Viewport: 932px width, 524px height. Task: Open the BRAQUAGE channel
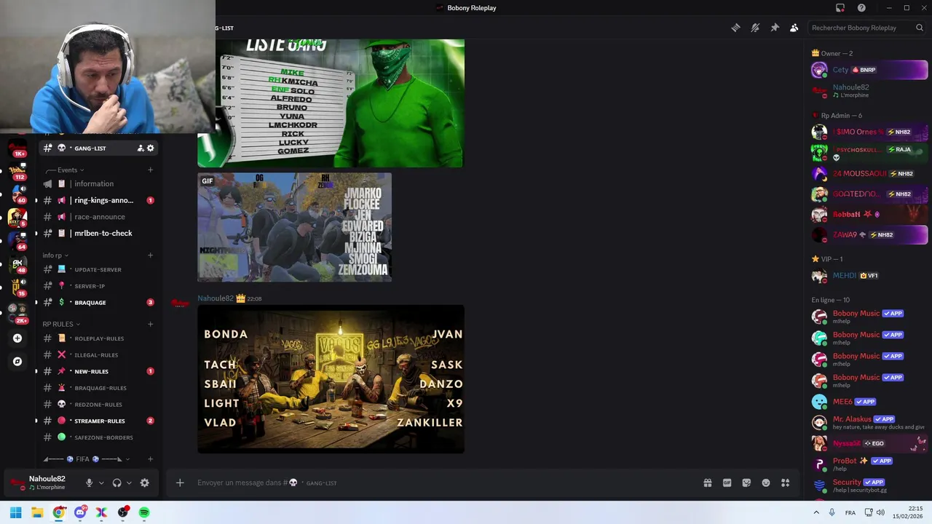(98, 302)
